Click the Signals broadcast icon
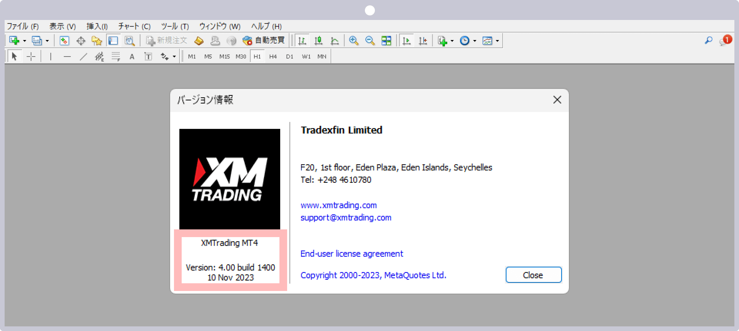Image resolution: width=739 pixels, height=331 pixels. [231, 40]
